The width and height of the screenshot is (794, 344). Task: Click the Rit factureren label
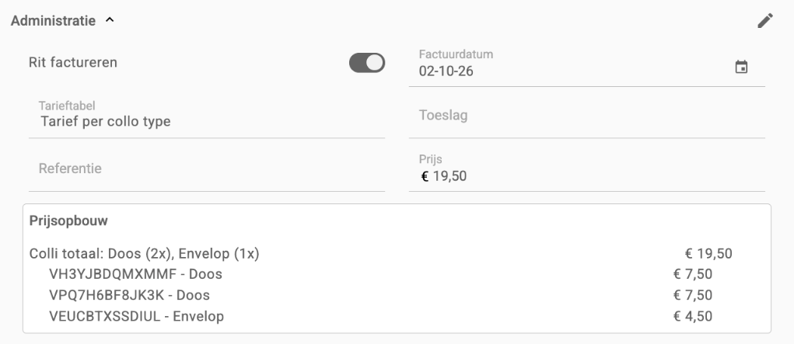[x=73, y=63]
